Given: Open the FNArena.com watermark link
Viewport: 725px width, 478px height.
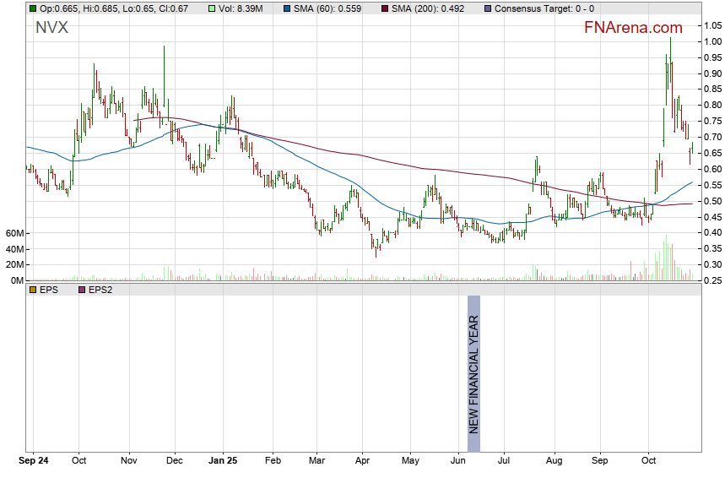Looking at the screenshot, I should coord(634,28).
